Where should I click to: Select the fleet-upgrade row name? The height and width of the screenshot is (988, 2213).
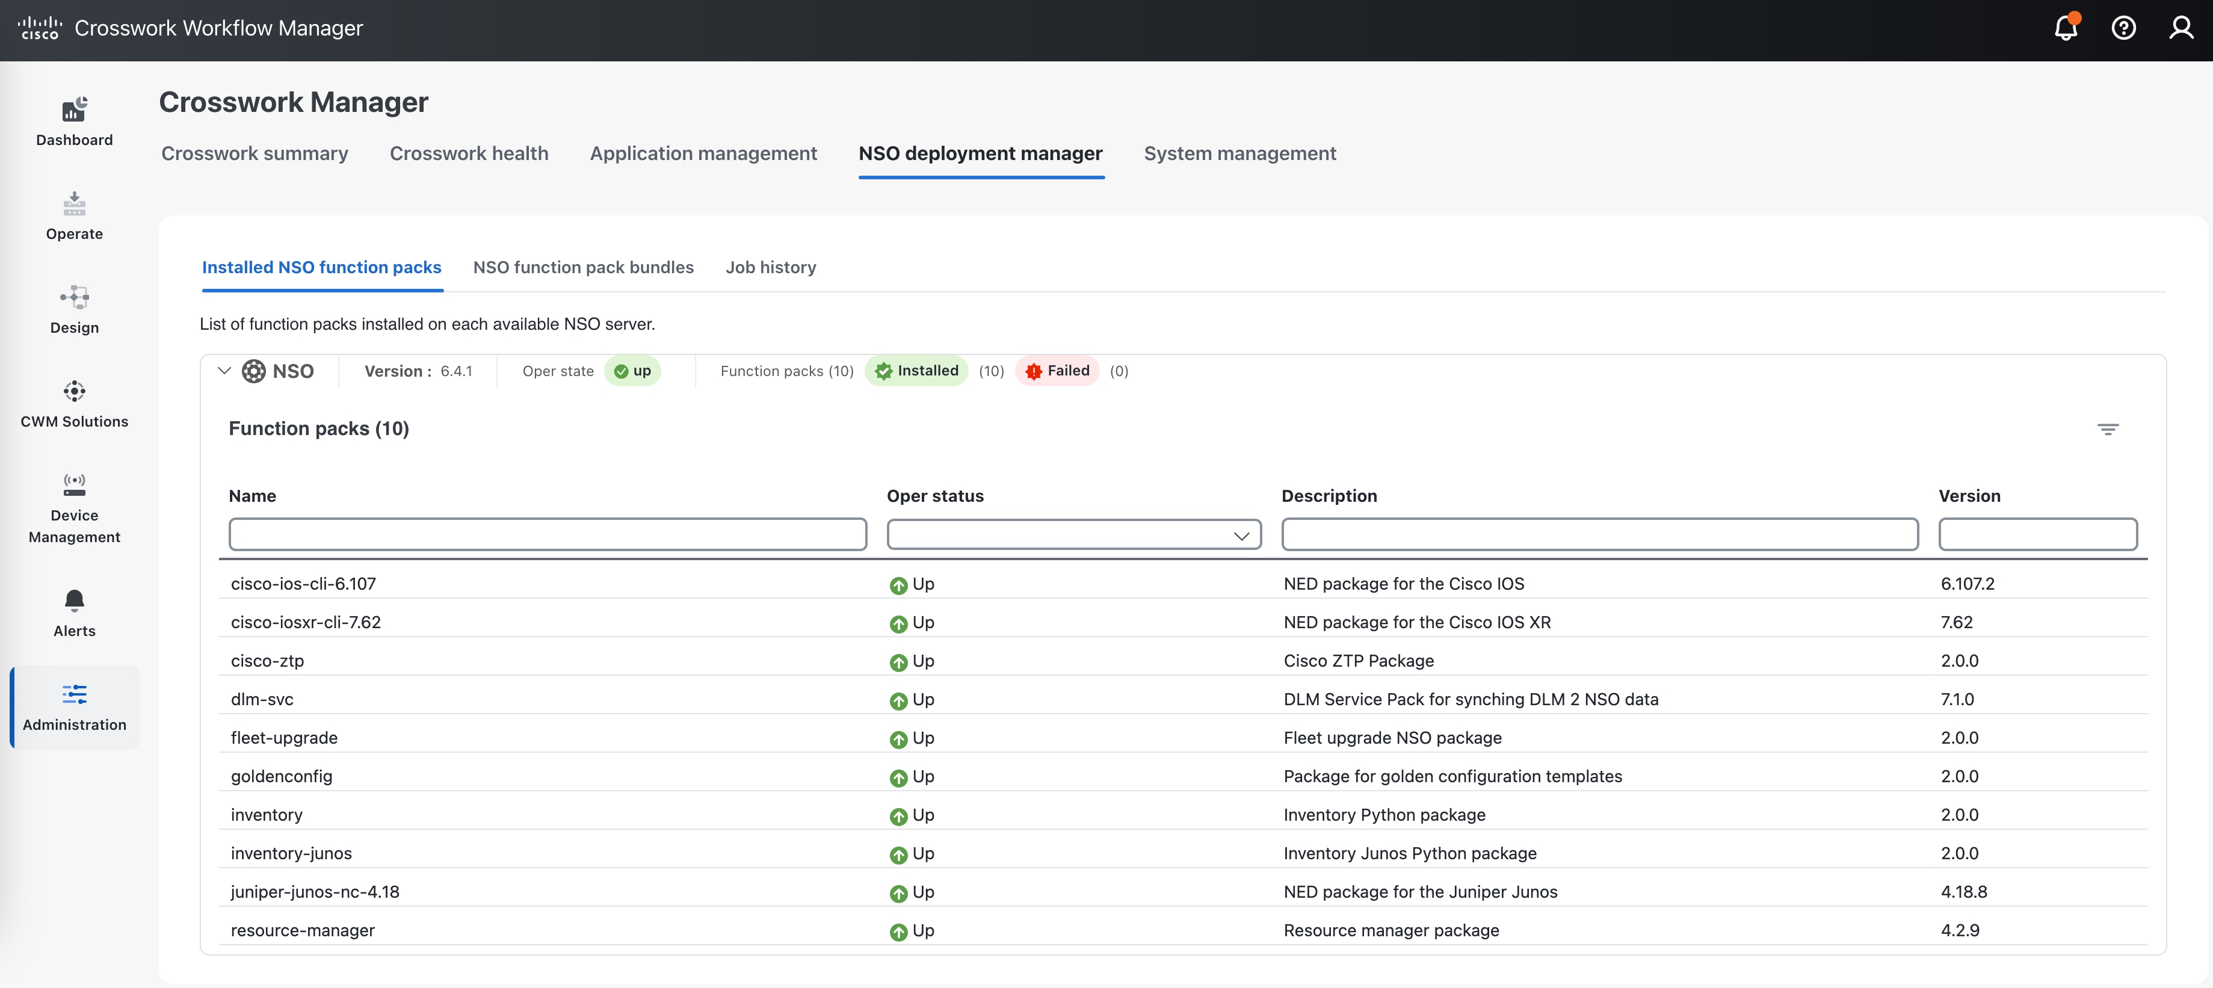coord(285,738)
